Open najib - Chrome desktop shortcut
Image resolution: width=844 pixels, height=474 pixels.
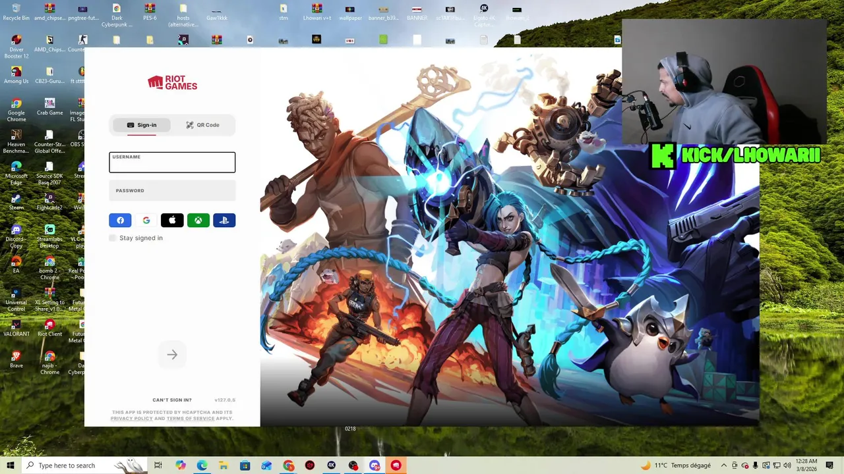(x=49, y=363)
